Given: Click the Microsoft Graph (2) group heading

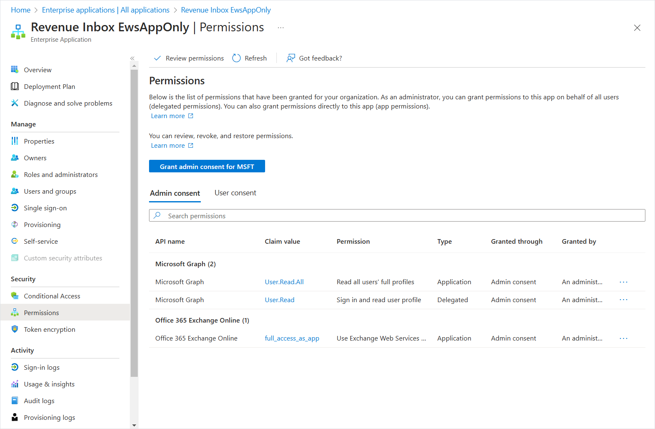Looking at the screenshot, I should [185, 264].
